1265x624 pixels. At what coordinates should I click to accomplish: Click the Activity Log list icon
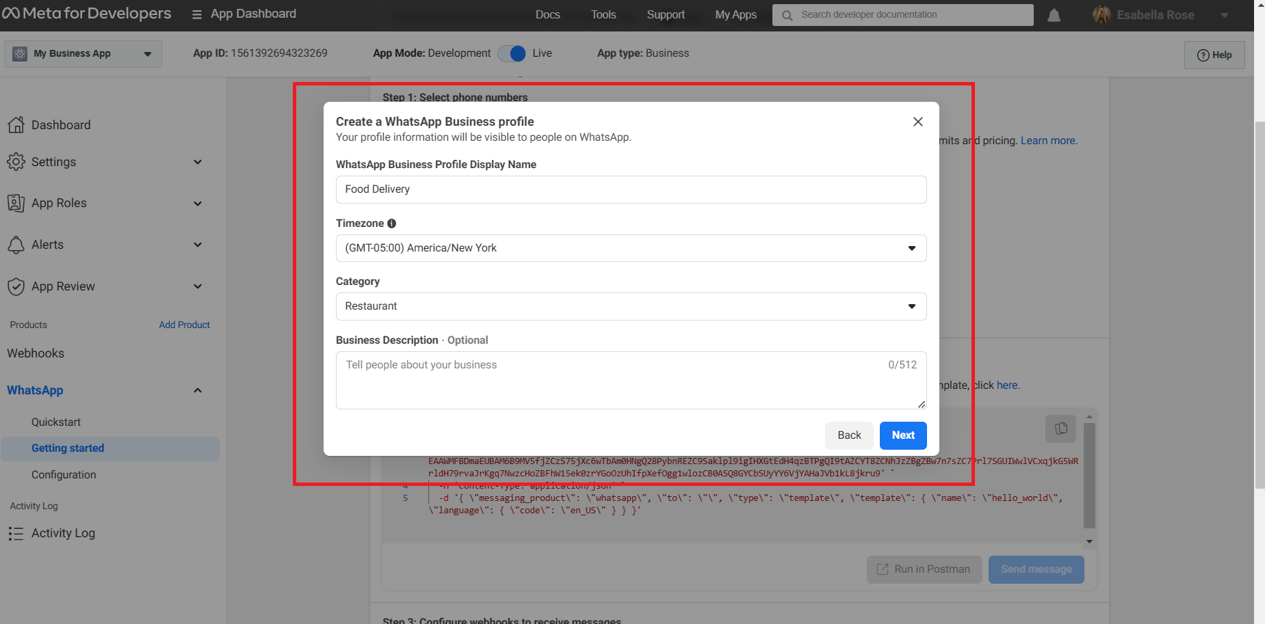pyautogui.click(x=16, y=533)
